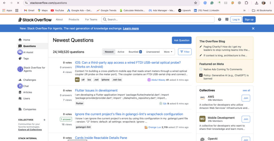Open the Chrome extensions puzzle icon
Screen dimensions: 274x141
(246, 3)
